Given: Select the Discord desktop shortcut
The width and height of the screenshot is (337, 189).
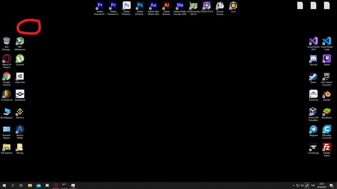Looking at the screenshot, I should [x=313, y=60].
